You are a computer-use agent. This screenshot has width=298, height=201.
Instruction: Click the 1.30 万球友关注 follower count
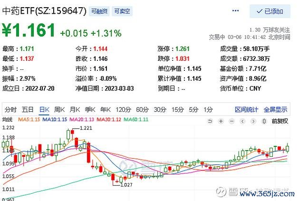[x=269, y=30]
